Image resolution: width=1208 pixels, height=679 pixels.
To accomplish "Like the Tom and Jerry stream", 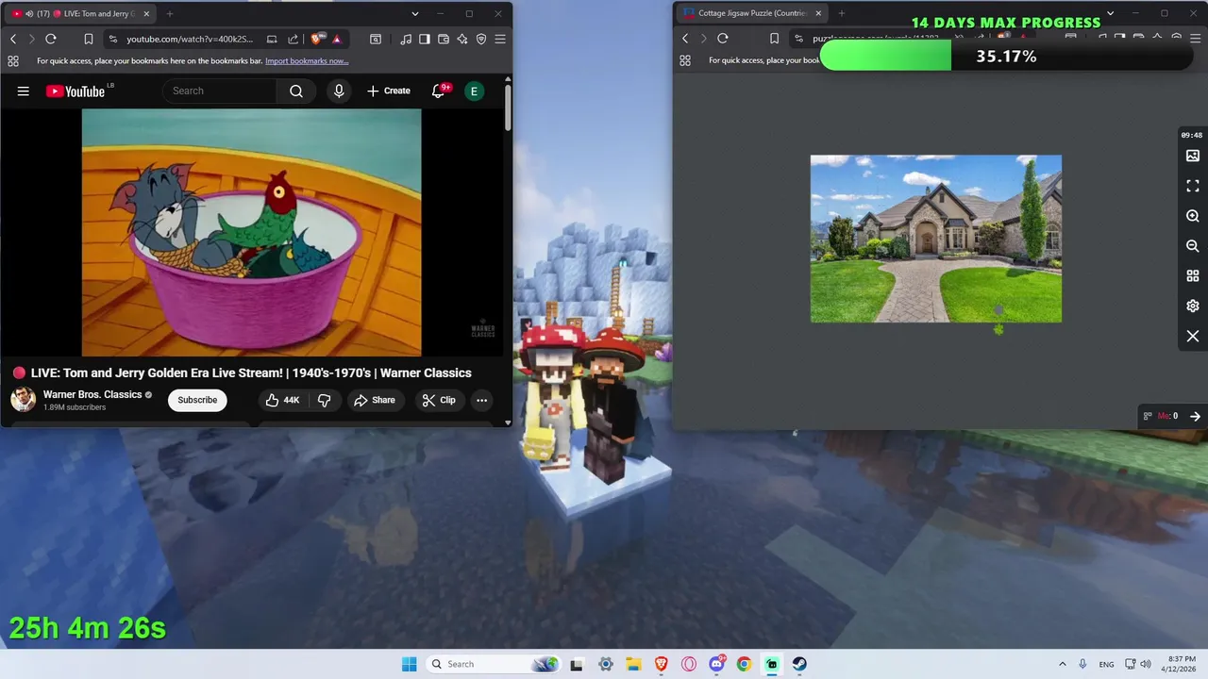I will coord(282,400).
